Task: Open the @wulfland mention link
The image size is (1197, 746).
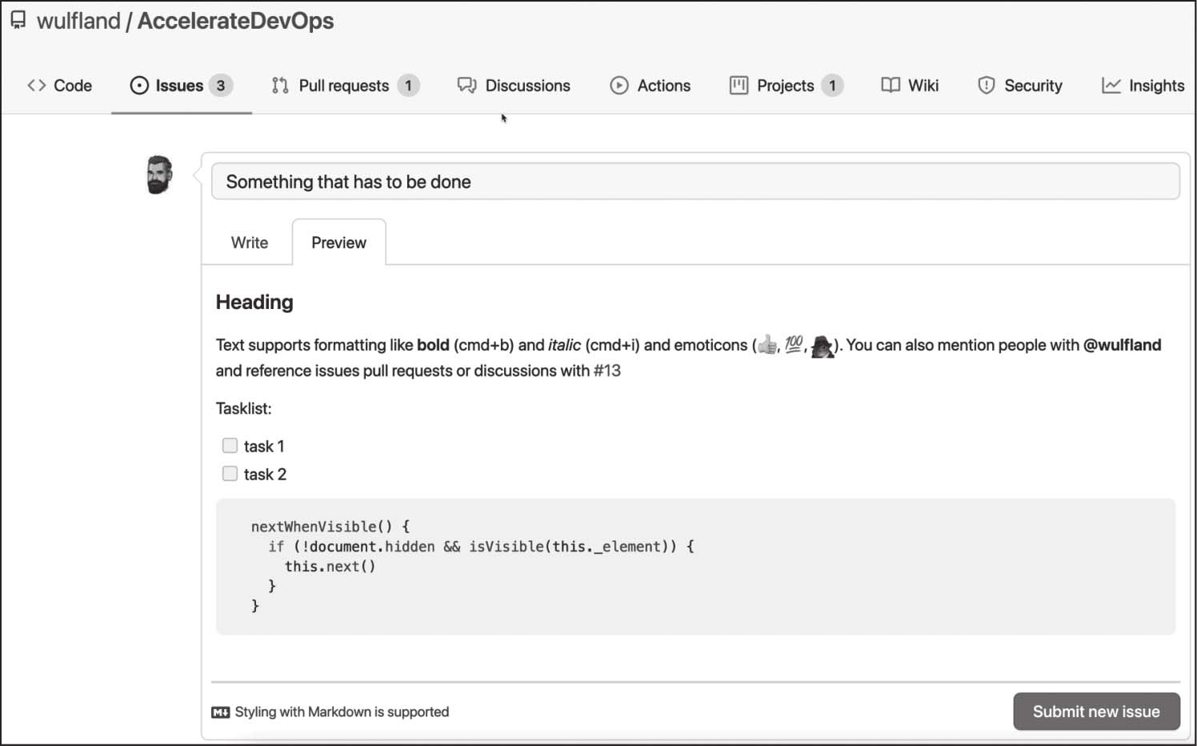Action: (1122, 345)
